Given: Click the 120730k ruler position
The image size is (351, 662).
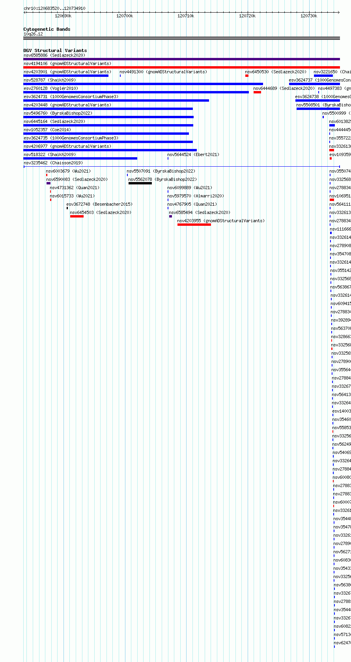Looking at the screenshot, I should point(309,16).
